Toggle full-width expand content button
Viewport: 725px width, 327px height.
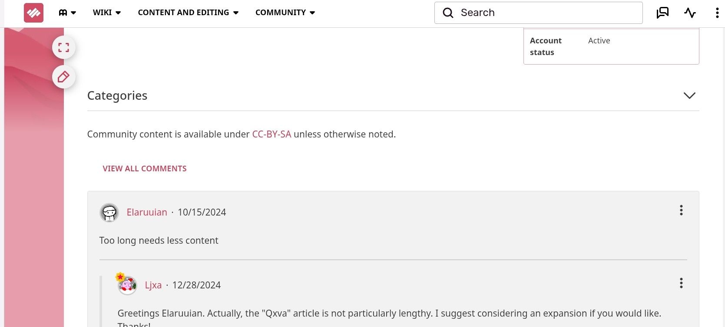(x=64, y=47)
